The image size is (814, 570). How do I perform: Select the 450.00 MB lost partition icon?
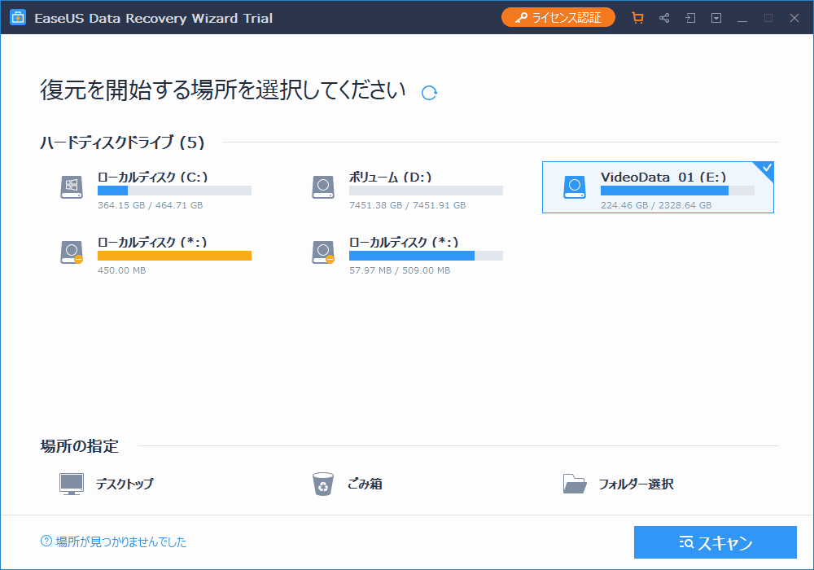[x=72, y=252]
